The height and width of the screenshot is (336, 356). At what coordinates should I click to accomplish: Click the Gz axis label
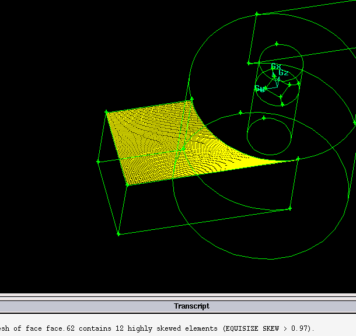(284, 73)
